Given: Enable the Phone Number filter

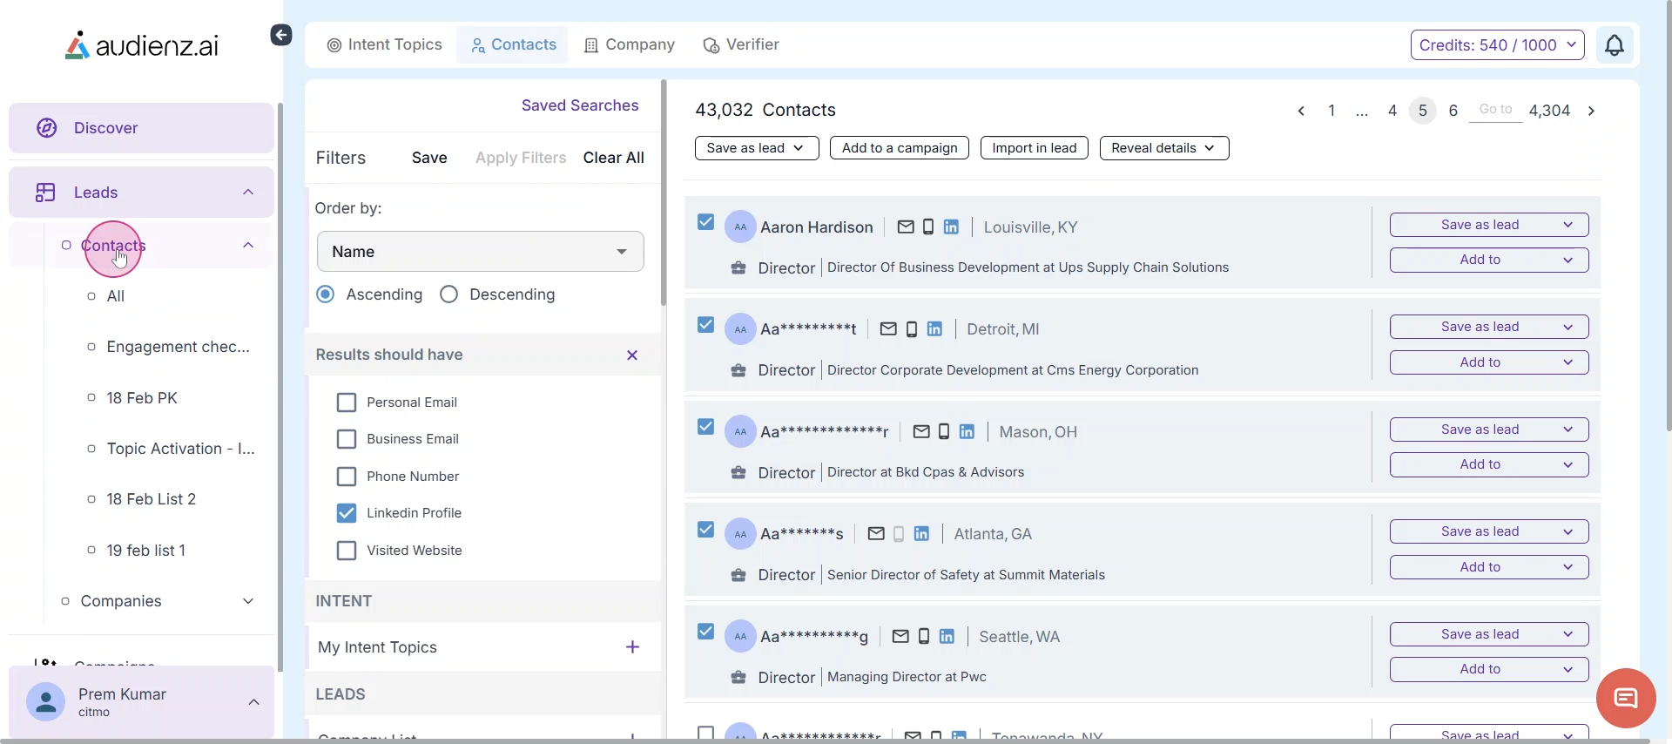Looking at the screenshot, I should pos(347,477).
